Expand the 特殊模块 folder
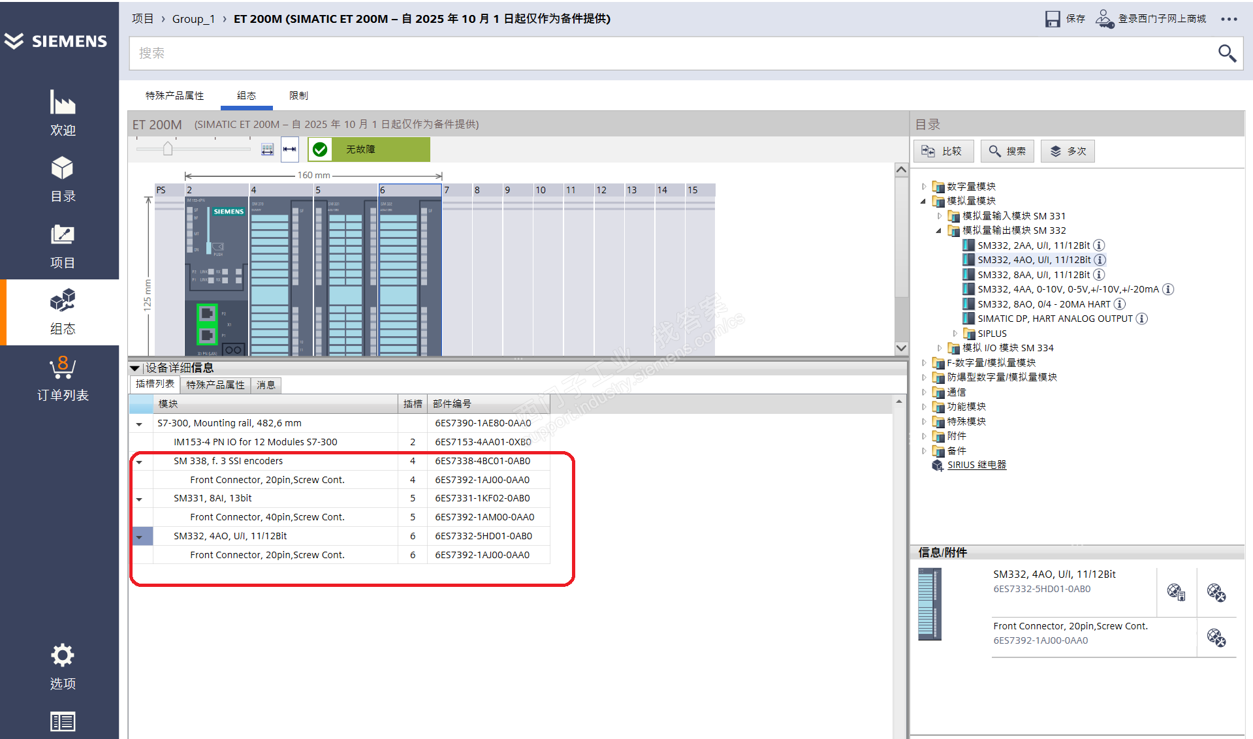Screen dimensions: 1253x739 click(924, 422)
